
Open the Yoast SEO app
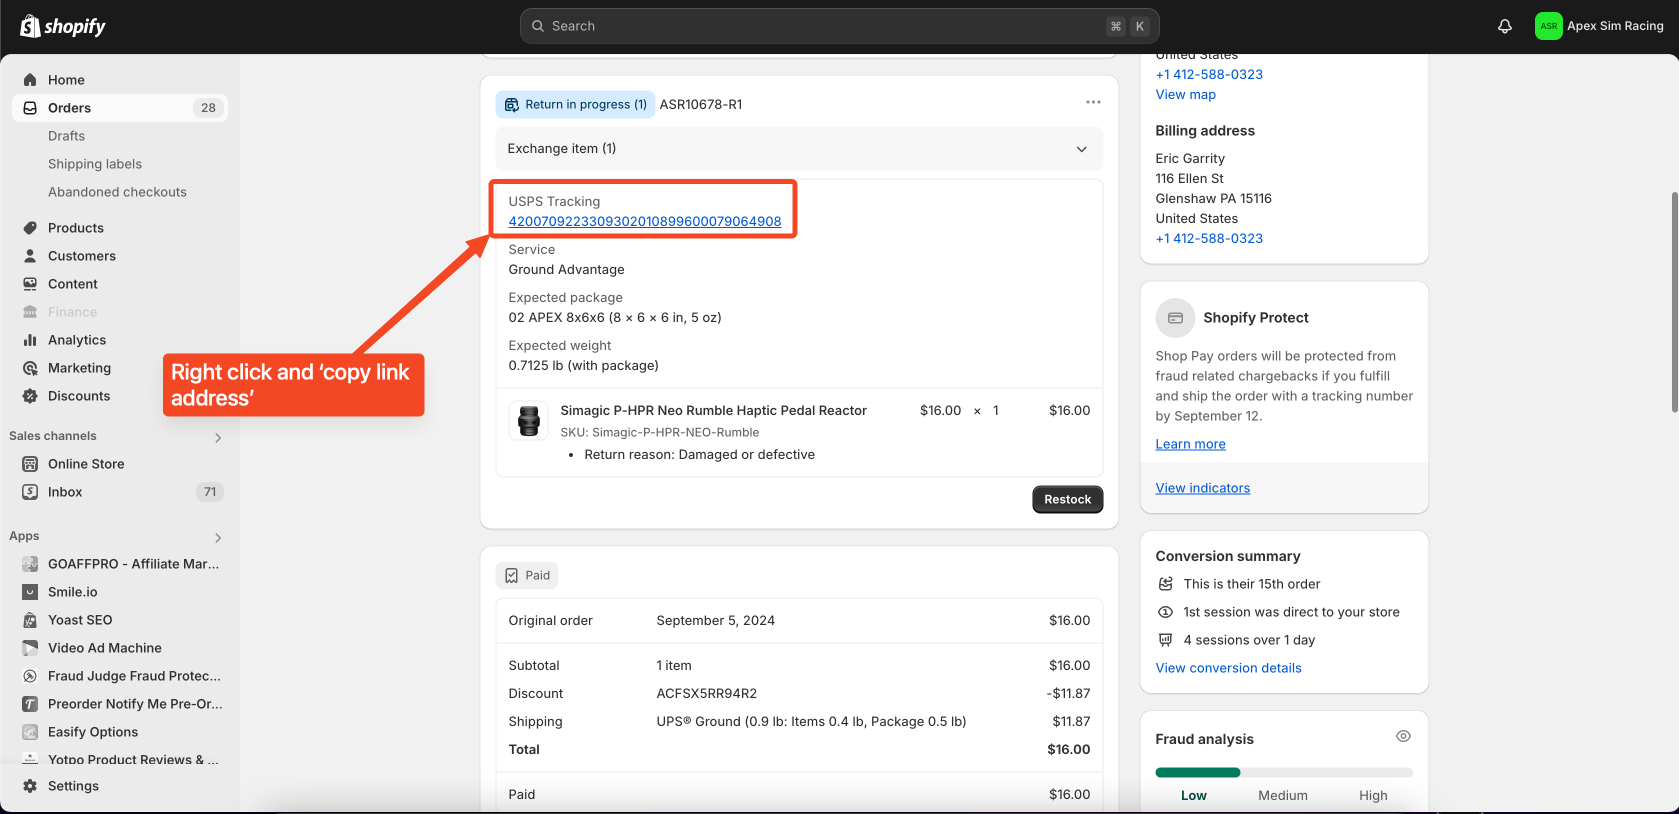[79, 619]
